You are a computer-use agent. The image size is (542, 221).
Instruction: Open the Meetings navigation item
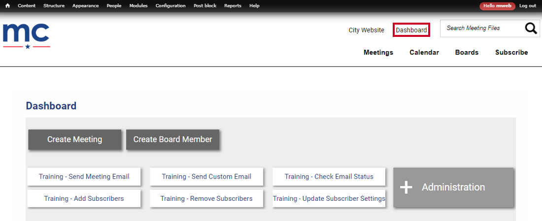[x=378, y=53]
